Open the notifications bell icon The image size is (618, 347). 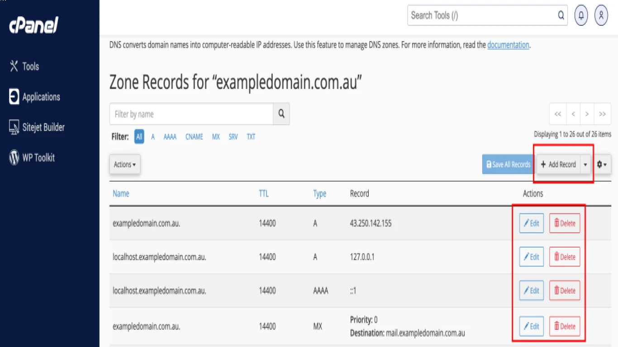pyautogui.click(x=581, y=15)
